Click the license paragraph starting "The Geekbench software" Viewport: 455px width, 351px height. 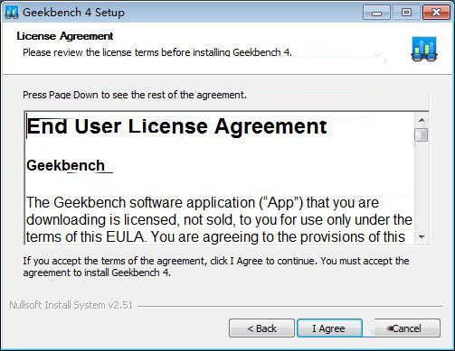point(219,220)
